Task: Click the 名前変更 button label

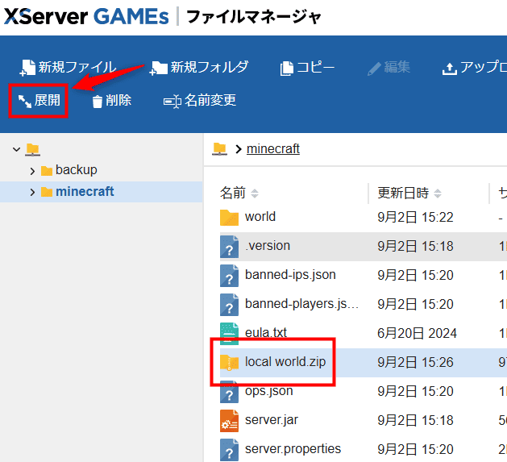Action: point(210,101)
